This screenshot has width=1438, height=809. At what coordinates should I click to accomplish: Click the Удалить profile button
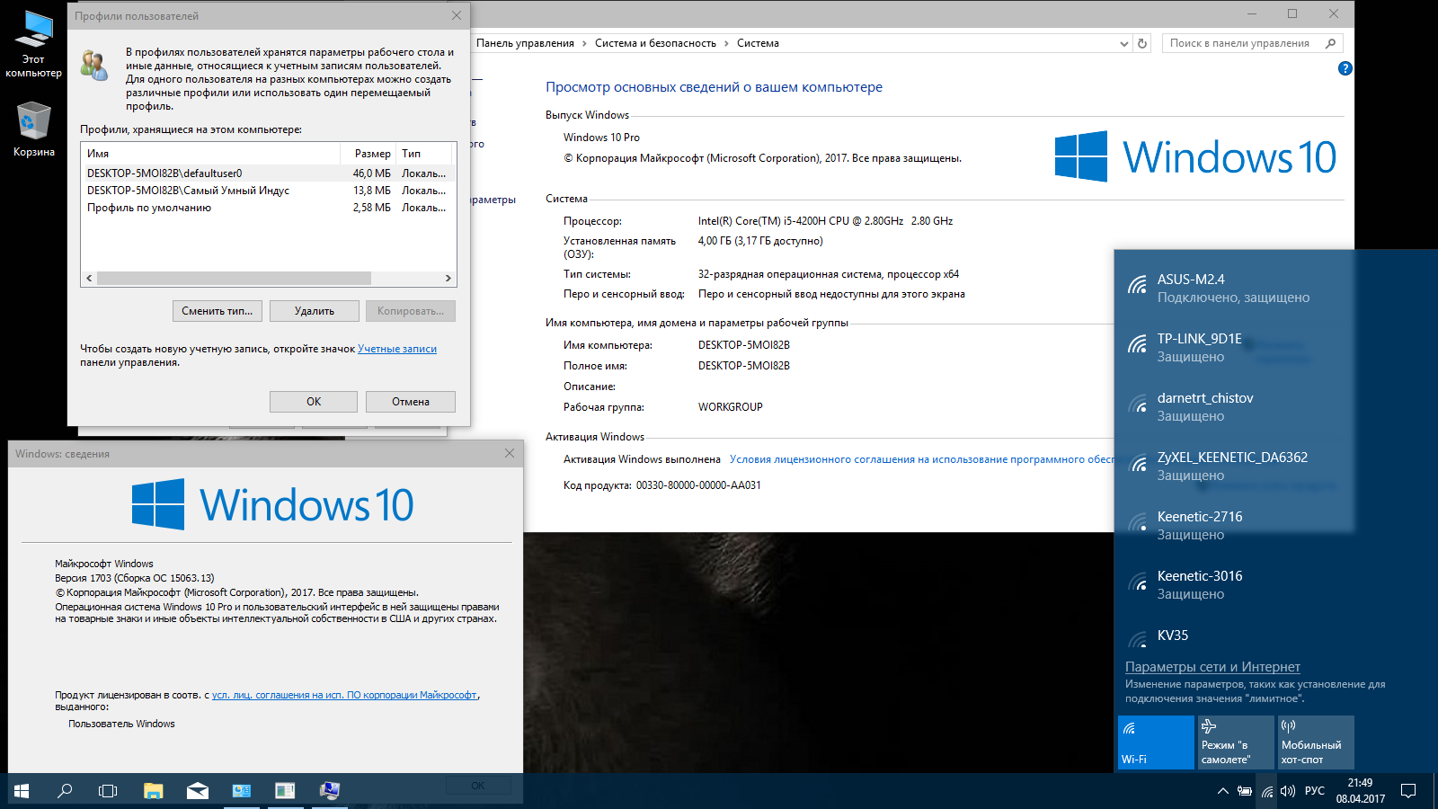(x=315, y=311)
